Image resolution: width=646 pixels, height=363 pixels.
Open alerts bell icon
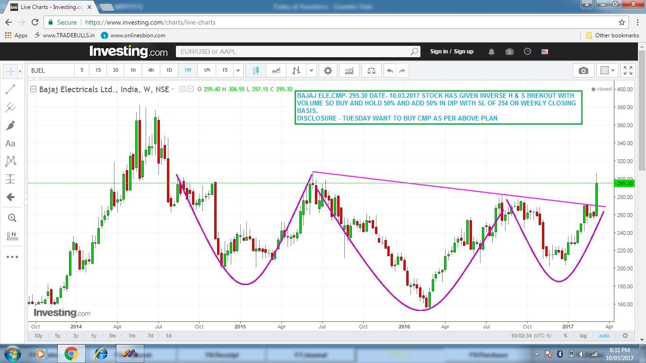pyautogui.click(x=492, y=52)
